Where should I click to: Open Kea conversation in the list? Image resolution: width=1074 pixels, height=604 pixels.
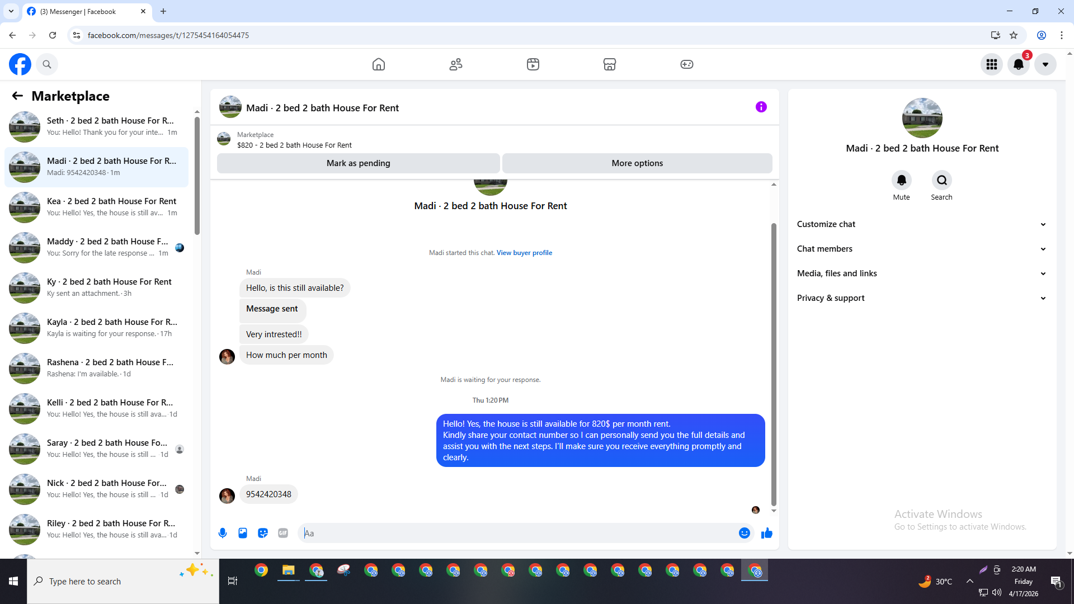tap(96, 207)
